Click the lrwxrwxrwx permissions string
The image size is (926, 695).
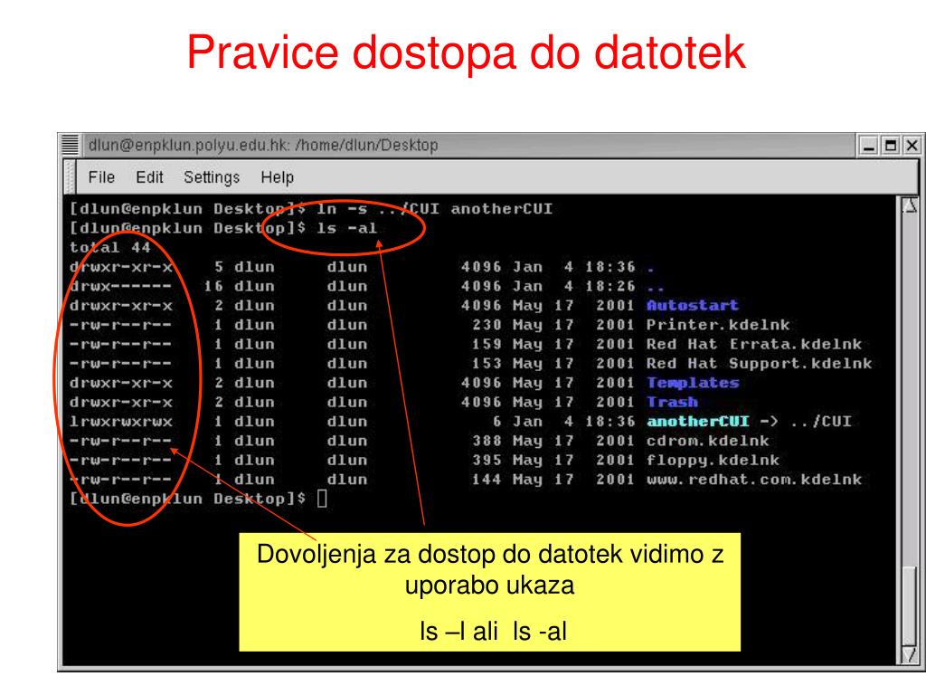coord(121,422)
